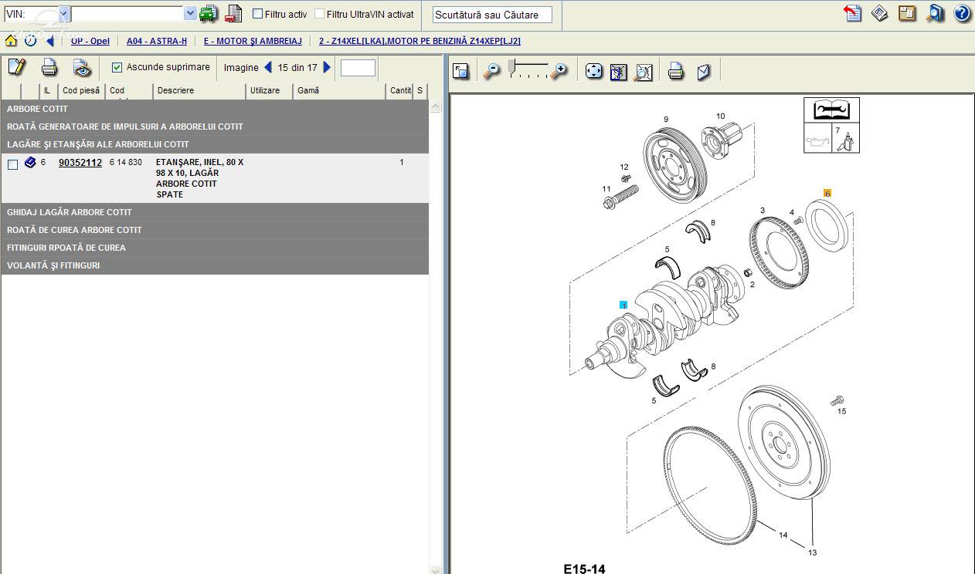Uncheck Ascunde suprimare checkbox
Screen dimensions: 975x574
pyautogui.click(x=117, y=67)
